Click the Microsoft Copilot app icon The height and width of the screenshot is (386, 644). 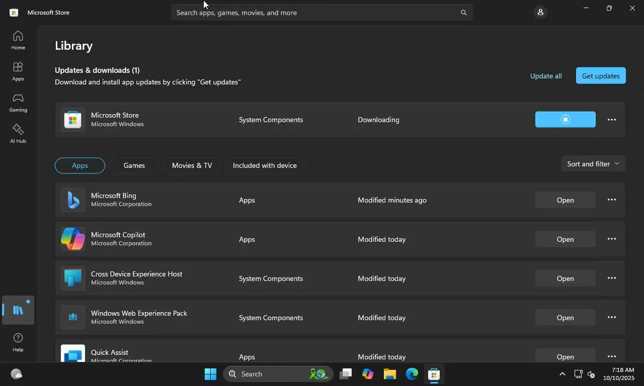pos(73,239)
